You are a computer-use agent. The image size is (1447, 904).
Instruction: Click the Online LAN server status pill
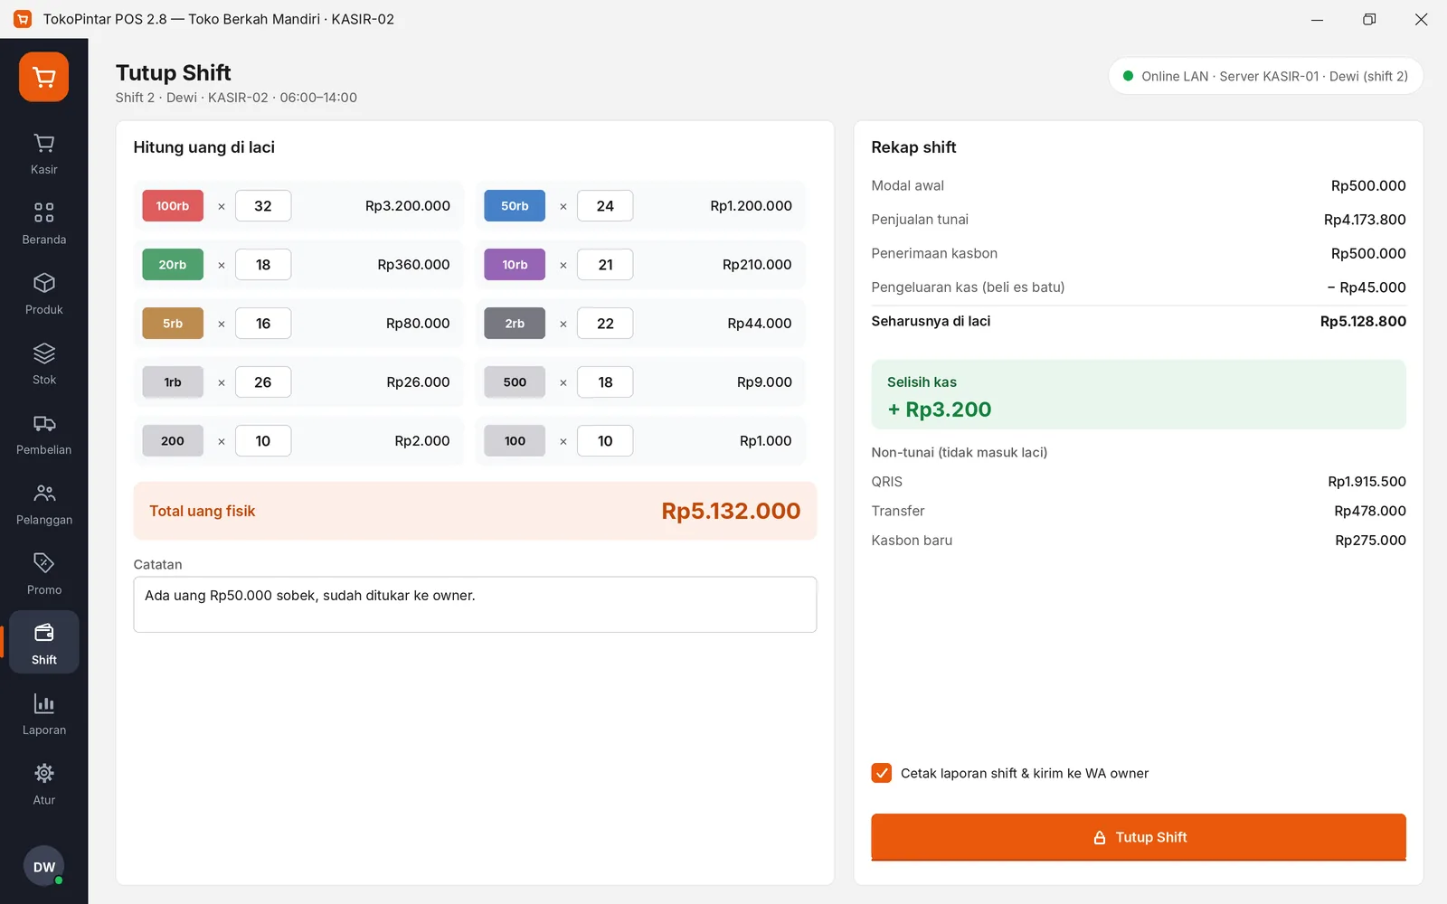coord(1265,76)
